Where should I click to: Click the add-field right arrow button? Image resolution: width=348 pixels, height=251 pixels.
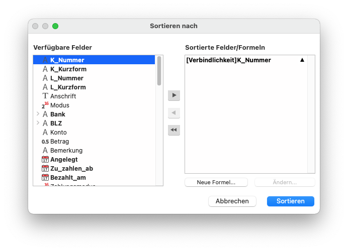coord(174,95)
